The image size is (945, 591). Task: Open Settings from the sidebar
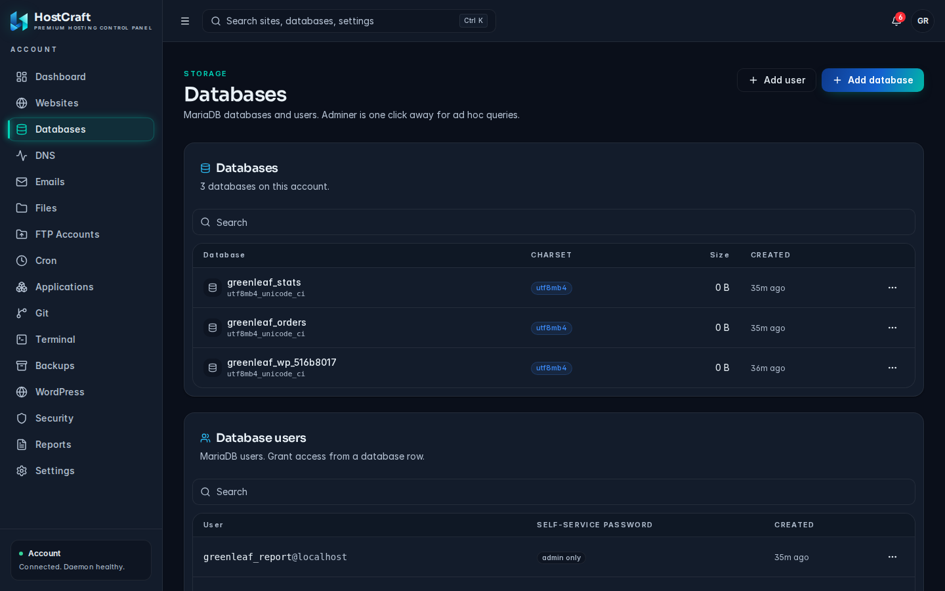coord(81,471)
